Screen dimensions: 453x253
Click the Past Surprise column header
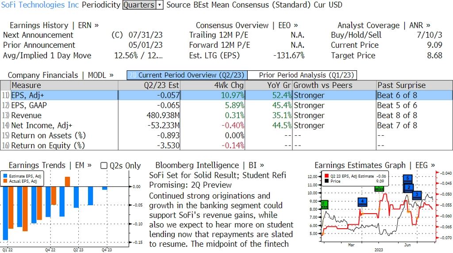414,85
